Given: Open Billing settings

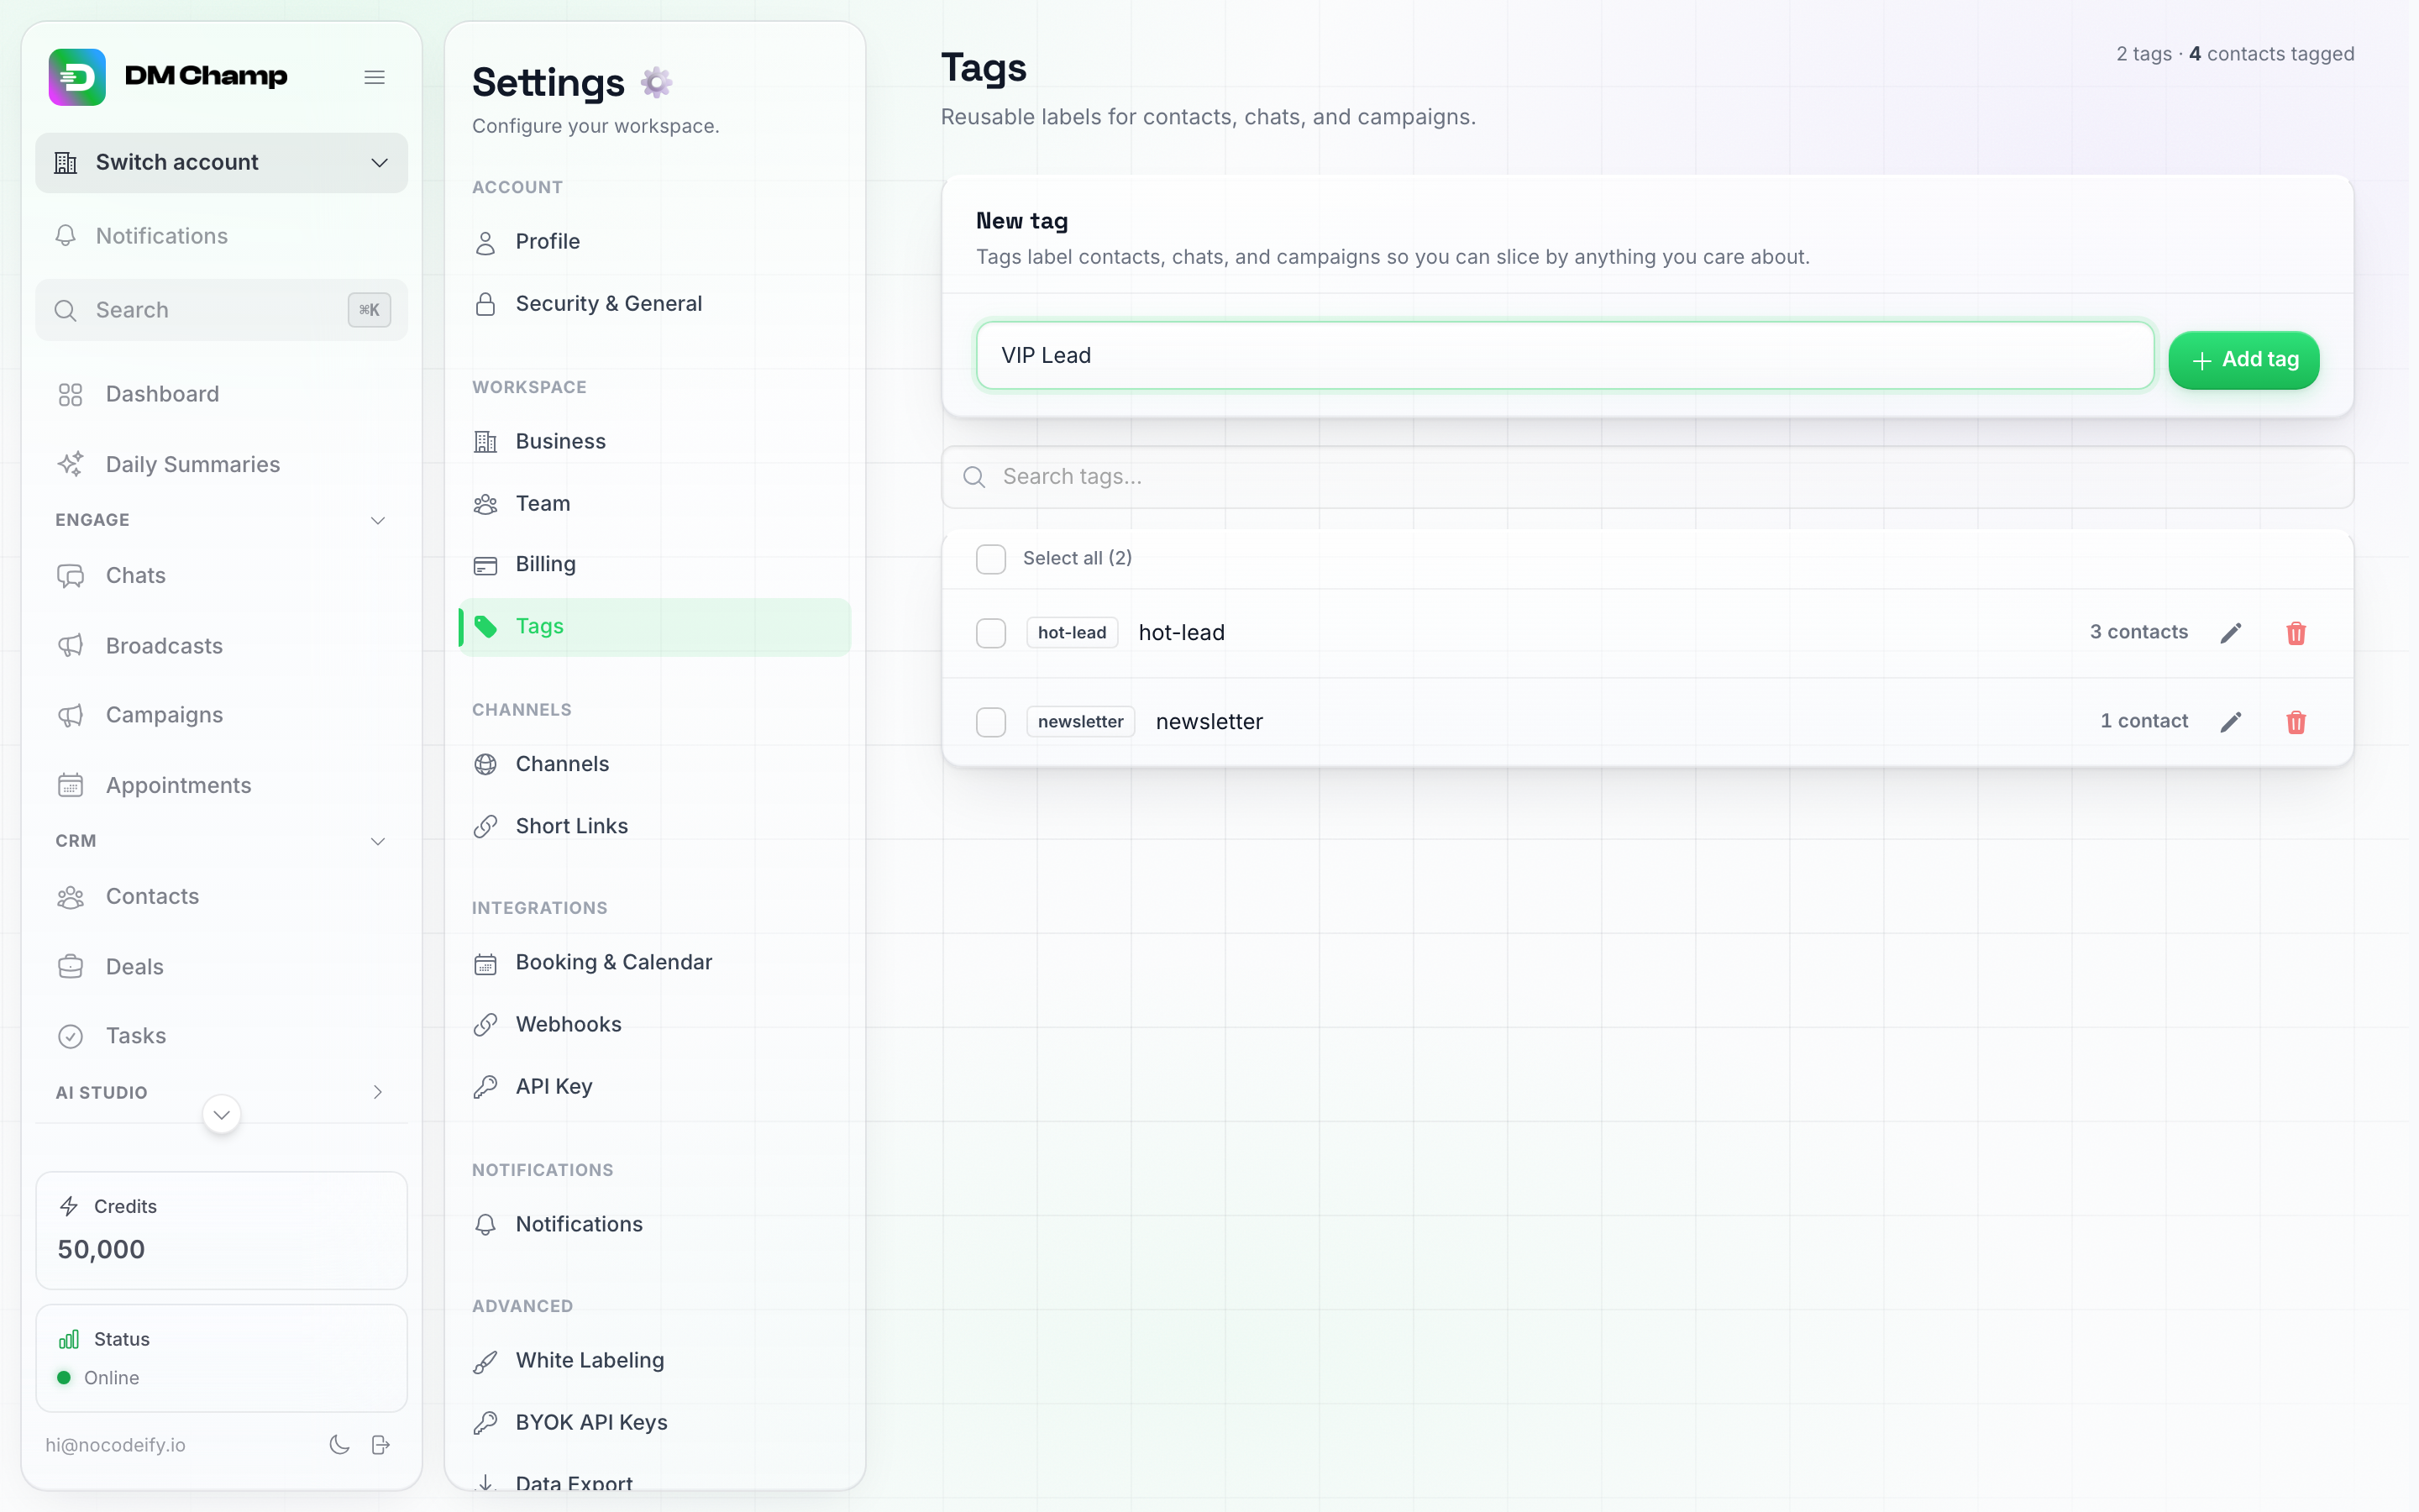Looking at the screenshot, I should (x=655, y=565).
